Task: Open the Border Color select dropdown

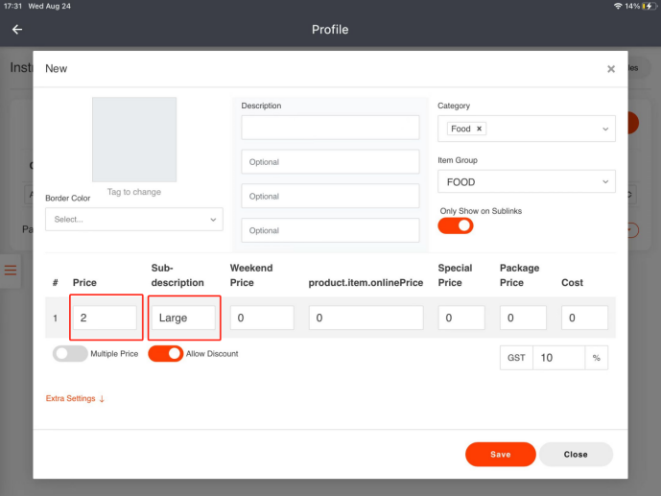Action: click(133, 219)
